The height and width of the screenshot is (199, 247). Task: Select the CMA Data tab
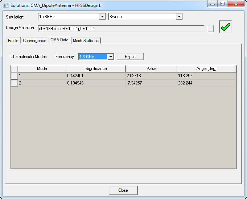coord(59,40)
